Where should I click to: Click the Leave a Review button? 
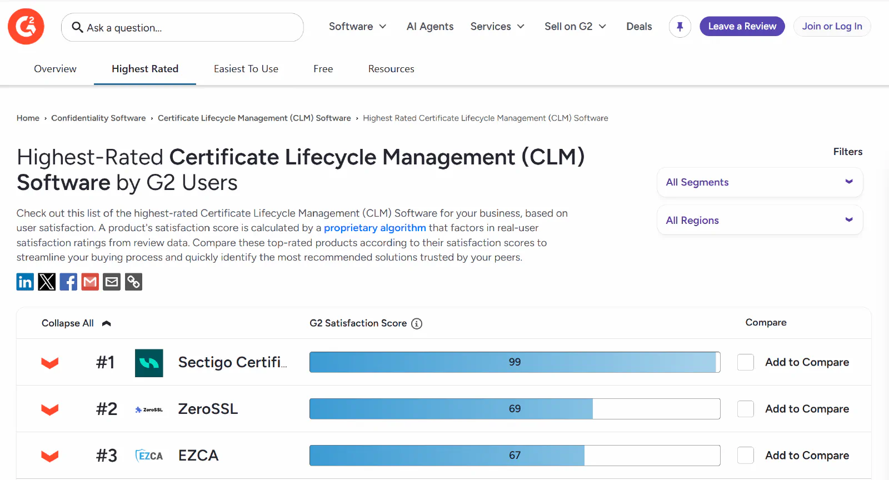pos(742,26)
